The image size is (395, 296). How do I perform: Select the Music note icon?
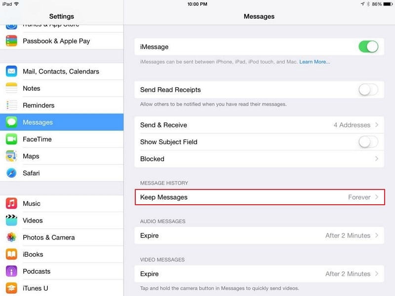(x=11, y=203)
